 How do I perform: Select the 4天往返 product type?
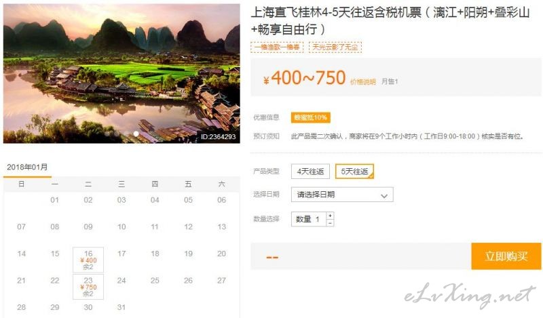point(310,172)
